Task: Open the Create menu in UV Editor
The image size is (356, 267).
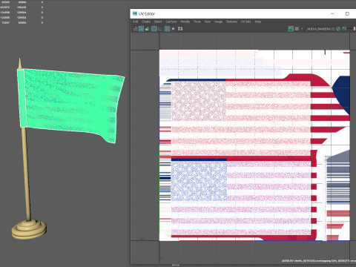Action: coord(146,22)
